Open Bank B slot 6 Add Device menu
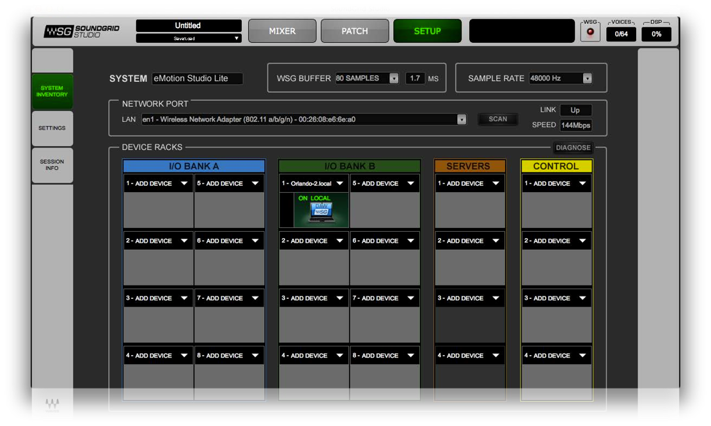Screen dimensions: 711x426 (x=384, y=241)
